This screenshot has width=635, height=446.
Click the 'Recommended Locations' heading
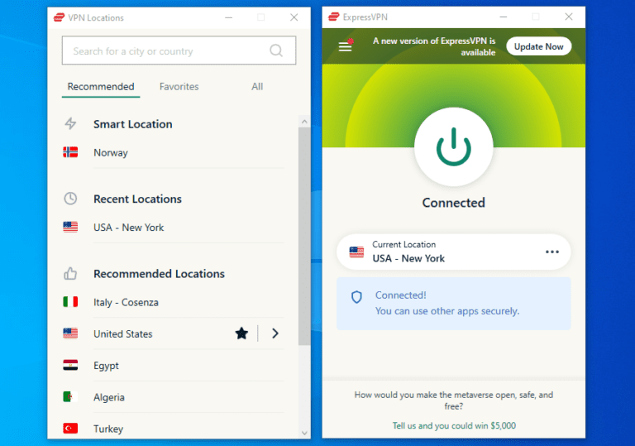[x=159, y=274]
